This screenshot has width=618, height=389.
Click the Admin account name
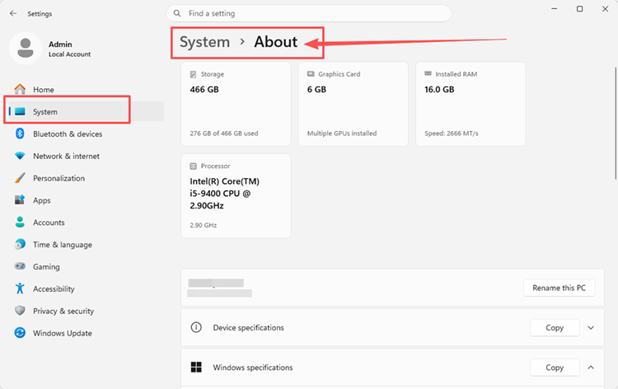coord(60,45)
